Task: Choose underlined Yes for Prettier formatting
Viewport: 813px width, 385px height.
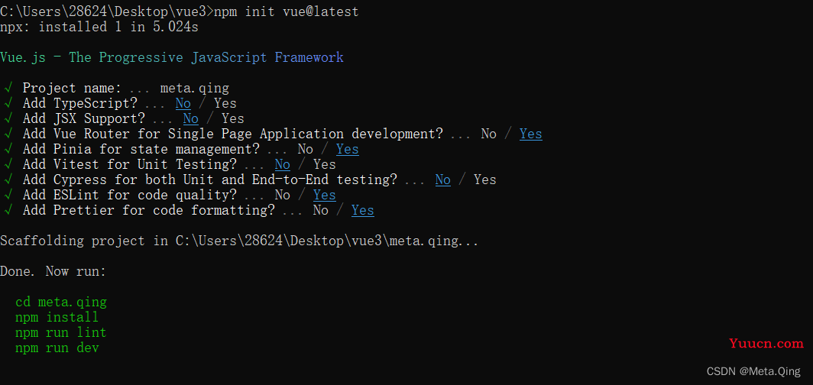Action: (363, 210)
